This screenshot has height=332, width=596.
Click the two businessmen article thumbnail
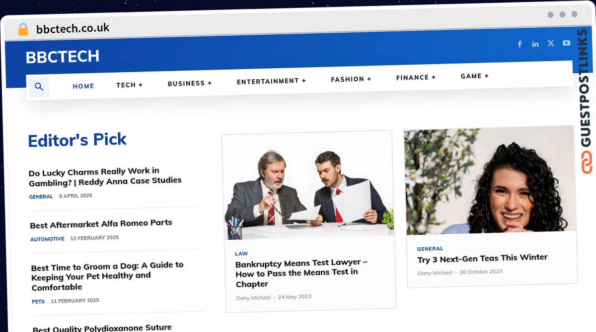(x=308, y=186)
